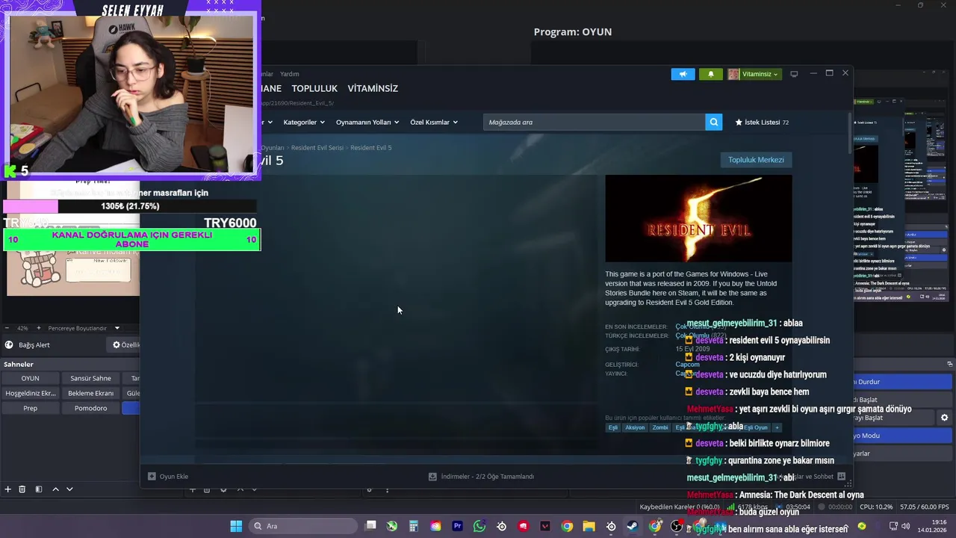Open WhatsApp from taskbar
Screen dimensions: 956x538
tap(479, 526)
